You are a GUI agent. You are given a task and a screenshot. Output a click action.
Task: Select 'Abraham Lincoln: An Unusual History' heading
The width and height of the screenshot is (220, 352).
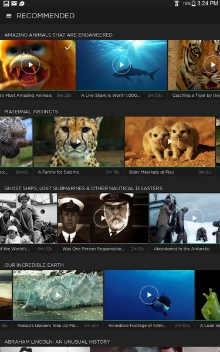pyautogui.click(x=57, y=342)
